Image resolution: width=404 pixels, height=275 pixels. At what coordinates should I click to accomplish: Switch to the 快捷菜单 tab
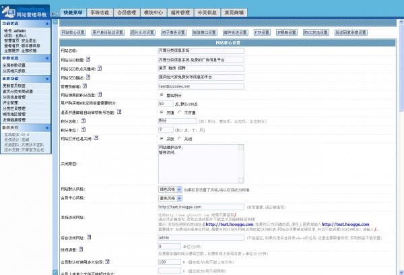[73, 12]
